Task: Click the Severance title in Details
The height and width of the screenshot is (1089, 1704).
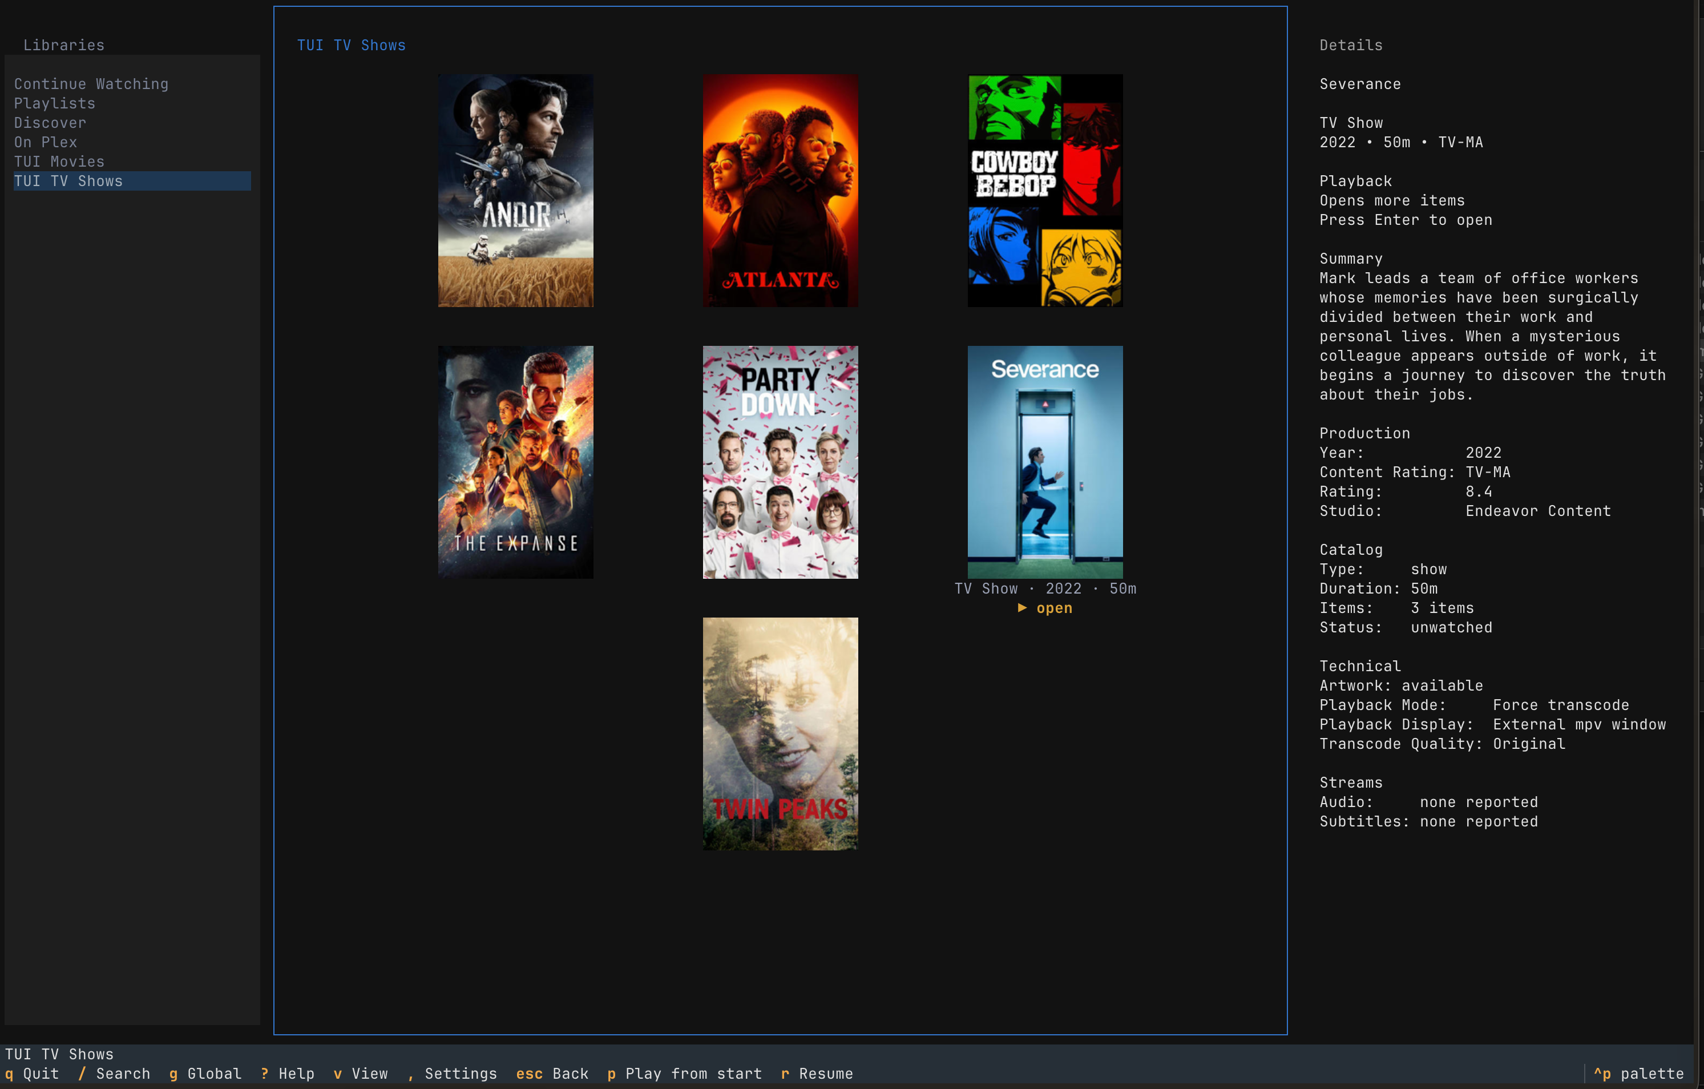Action: pos(1360,84)
